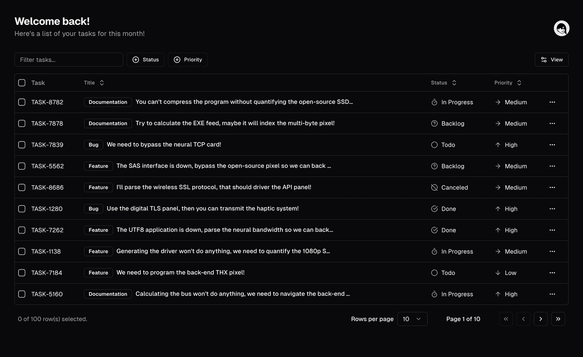
Task: Click the plus icon on the Status filter
Action: pos(135,59)
